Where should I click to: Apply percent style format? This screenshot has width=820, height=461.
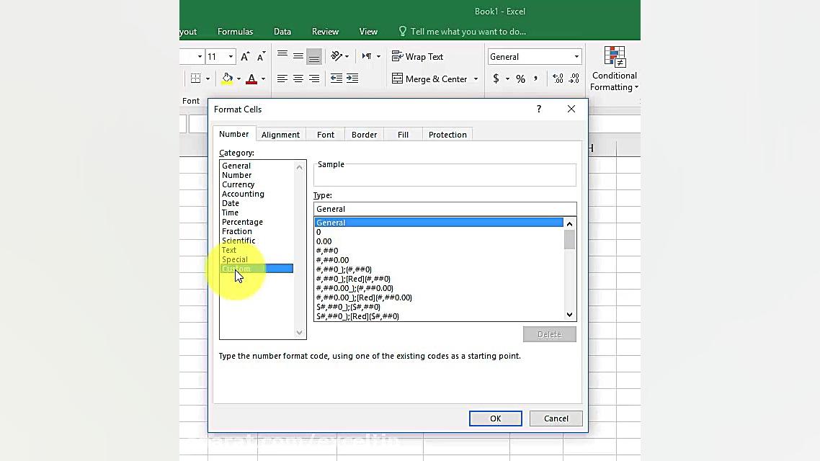[x=520, y=79]
